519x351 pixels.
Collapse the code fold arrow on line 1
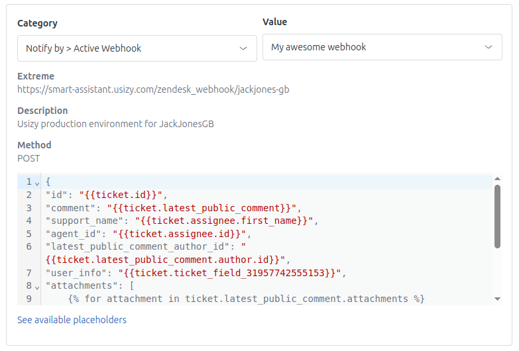37,183
